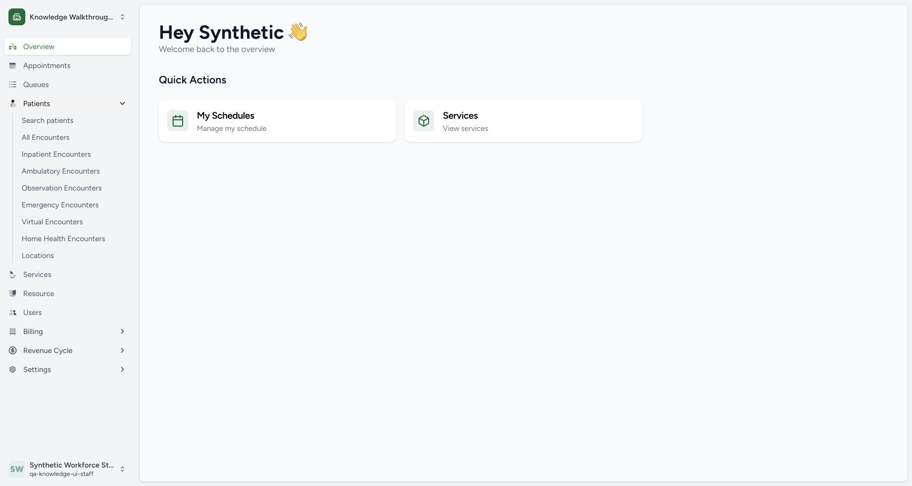The width and height of the screenshot is (912, 486).
Task: Click the Users people icon
Action: [13, 312]
